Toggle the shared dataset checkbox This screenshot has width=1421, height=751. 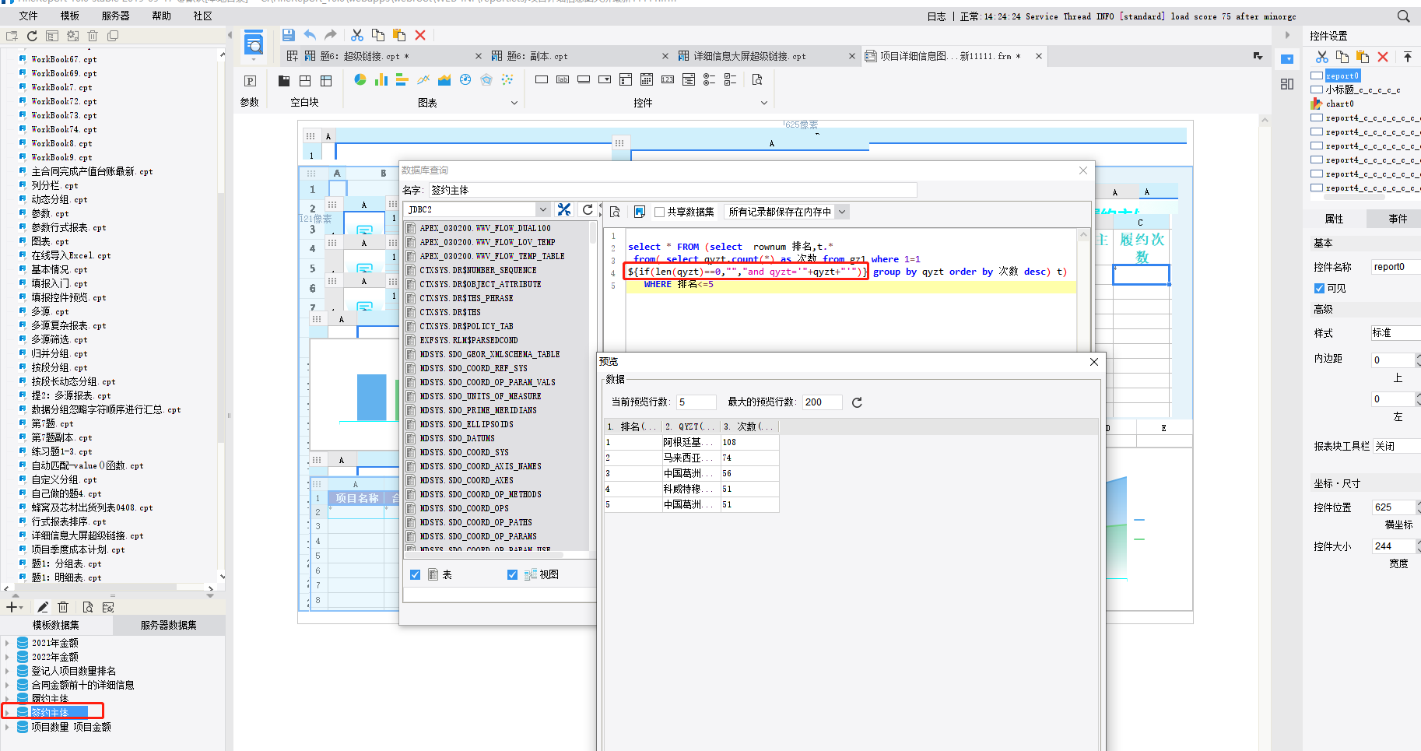pyautogui.click(x=659, y=212)
